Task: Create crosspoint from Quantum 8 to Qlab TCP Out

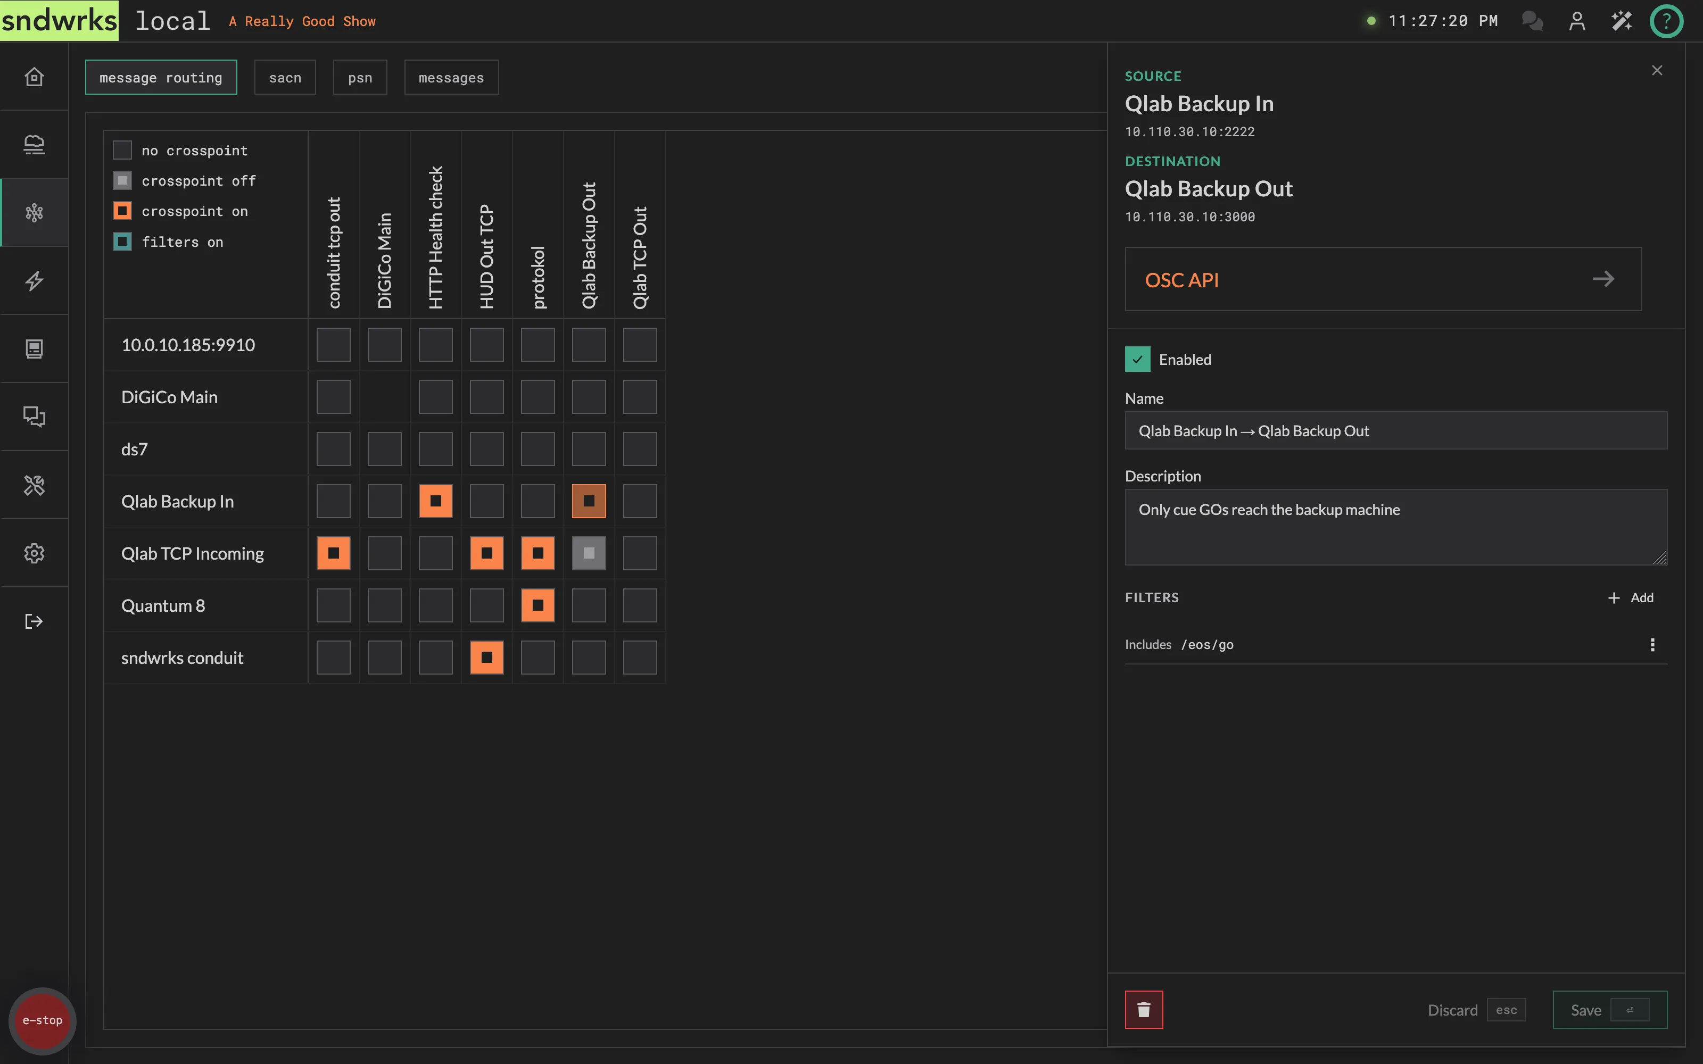Action: point(640,605)
